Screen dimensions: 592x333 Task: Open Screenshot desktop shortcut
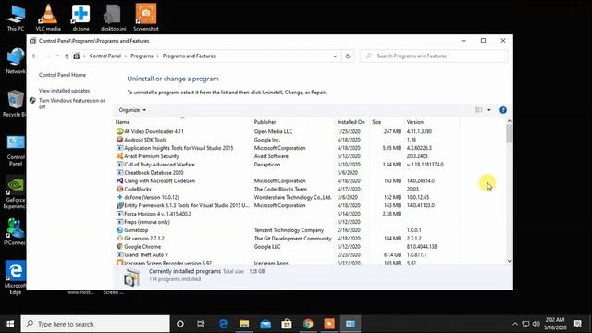point(146,18)
